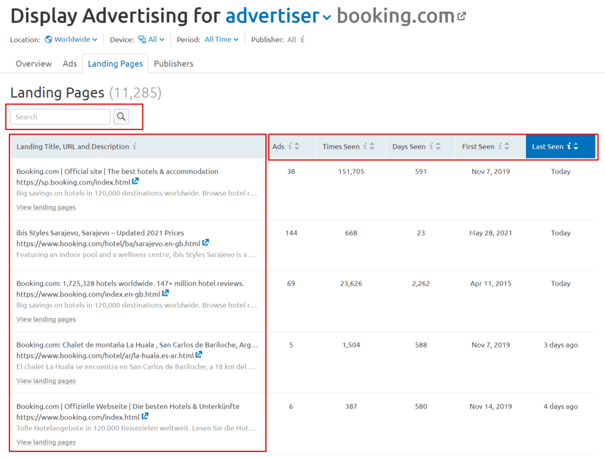Open the advertiser type dropdown in title

(278, 16)
